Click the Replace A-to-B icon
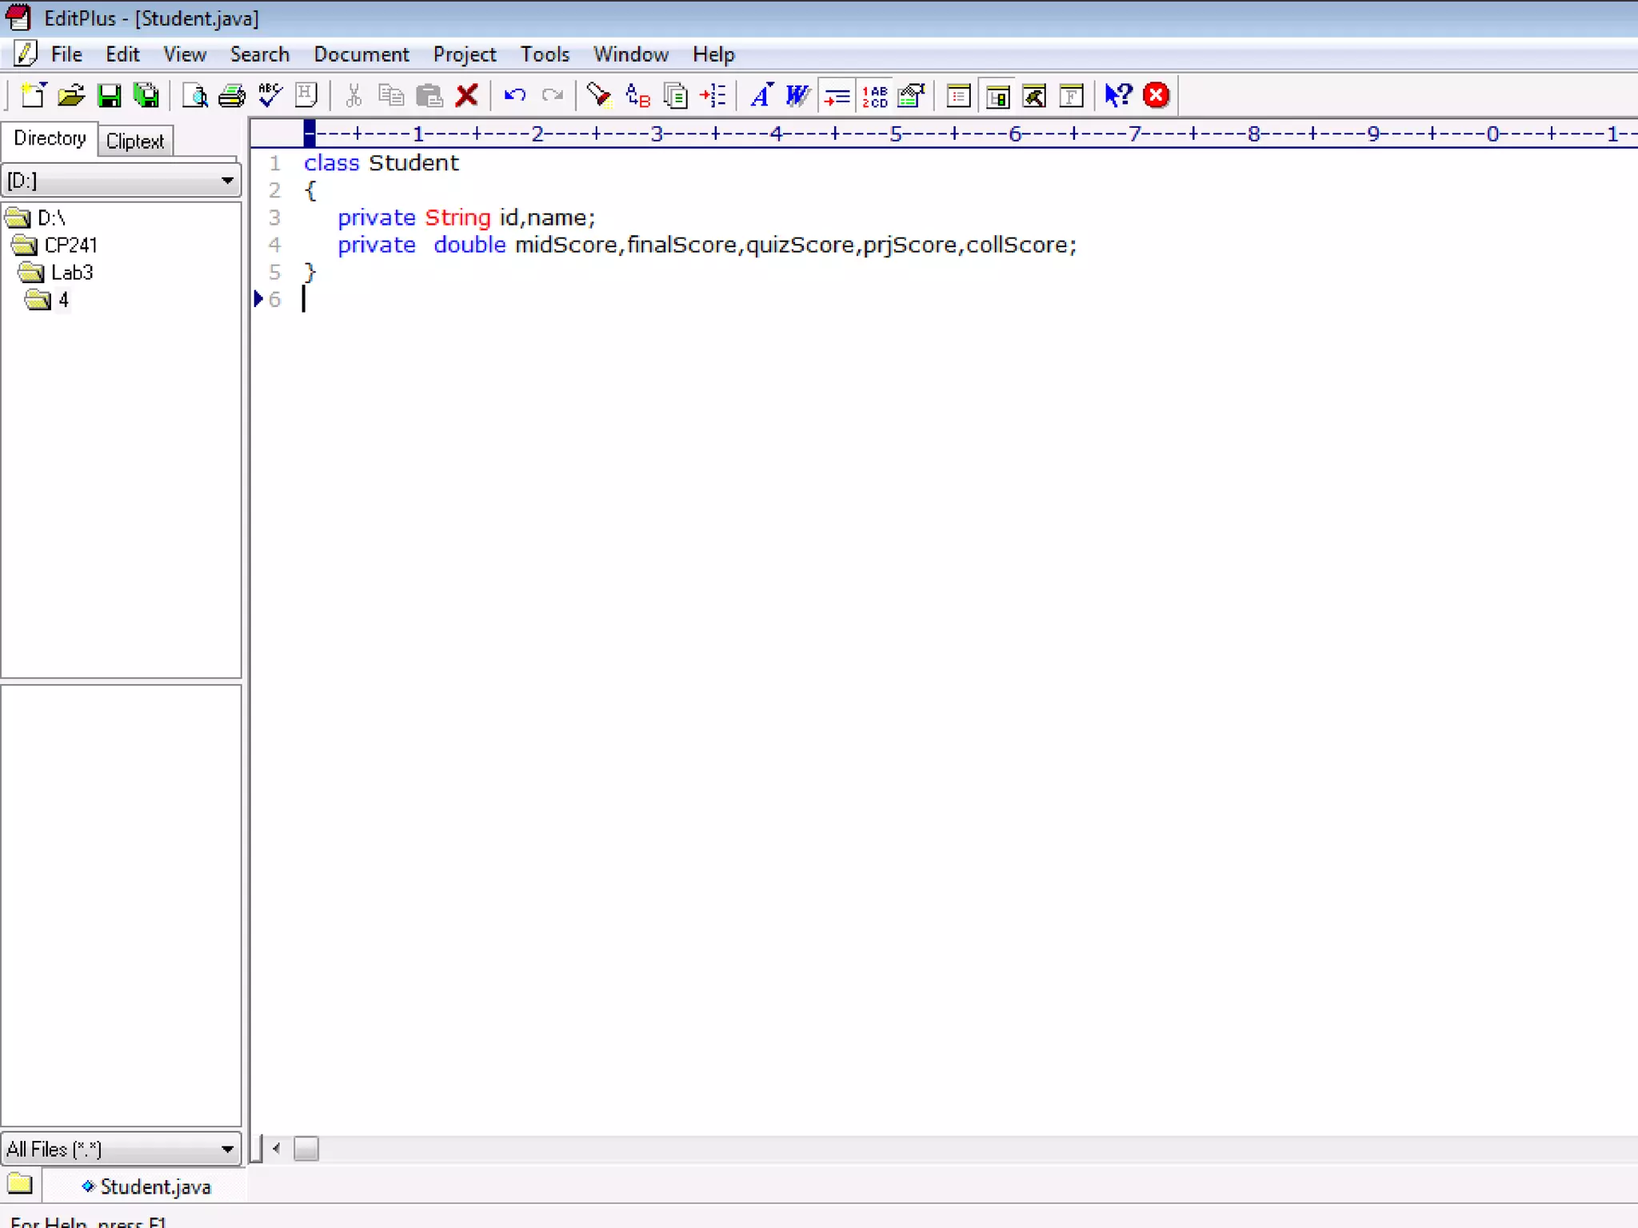The width and height of the screenshot is (1638, 1228). point(637,96)
